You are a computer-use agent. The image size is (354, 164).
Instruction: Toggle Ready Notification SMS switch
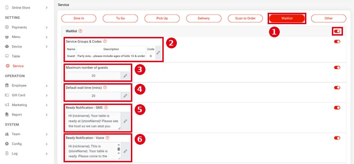337,108
